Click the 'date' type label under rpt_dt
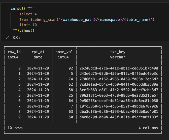This screenshot has width=169, height=140. point(38,57)
